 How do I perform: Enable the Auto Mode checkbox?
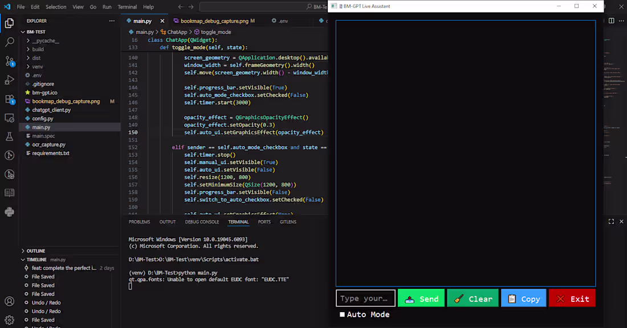pos(343,314)
